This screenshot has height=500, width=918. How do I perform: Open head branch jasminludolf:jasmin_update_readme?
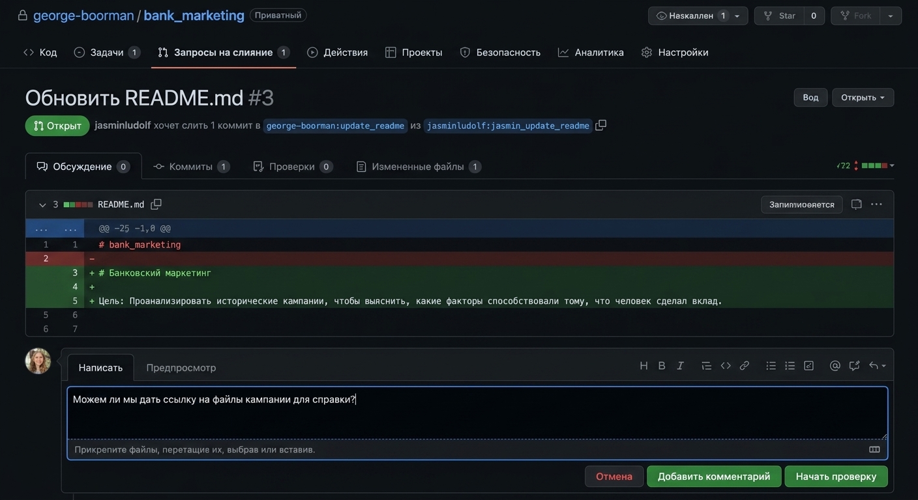point(508,126)
